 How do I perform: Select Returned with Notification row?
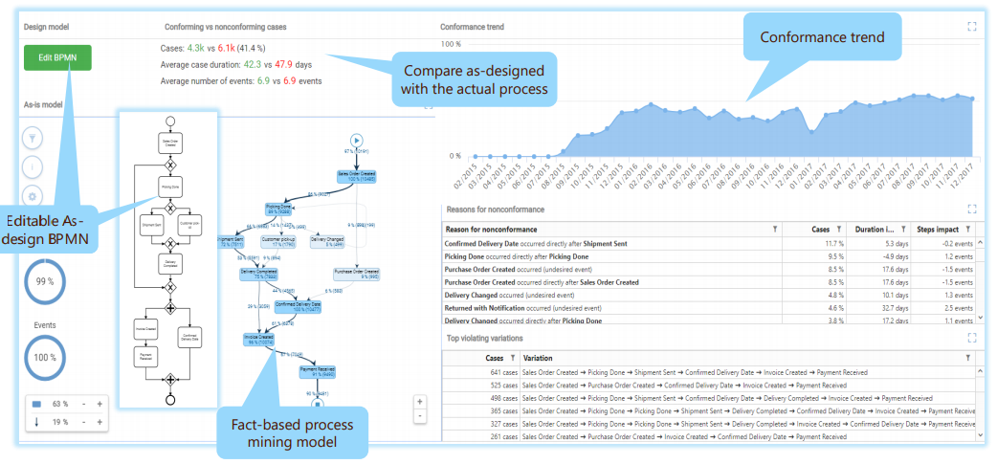(709, 308)
